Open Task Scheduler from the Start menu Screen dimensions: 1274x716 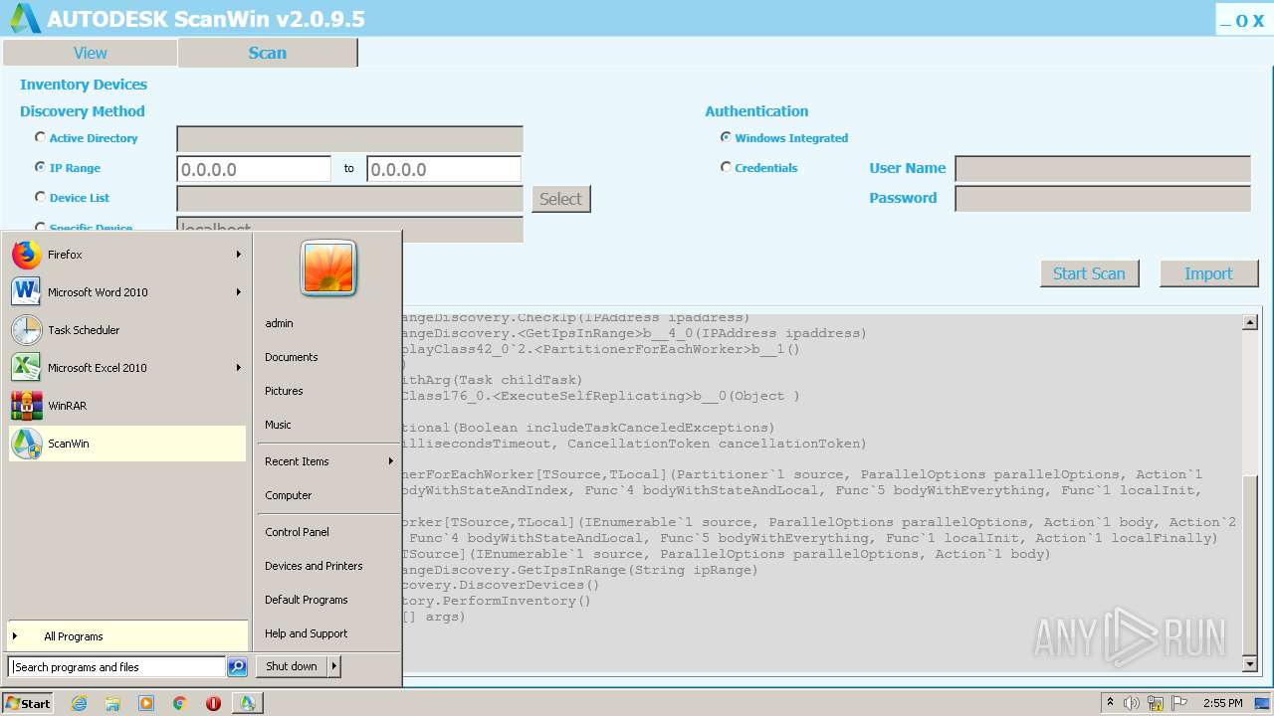[x=126, y=330]
